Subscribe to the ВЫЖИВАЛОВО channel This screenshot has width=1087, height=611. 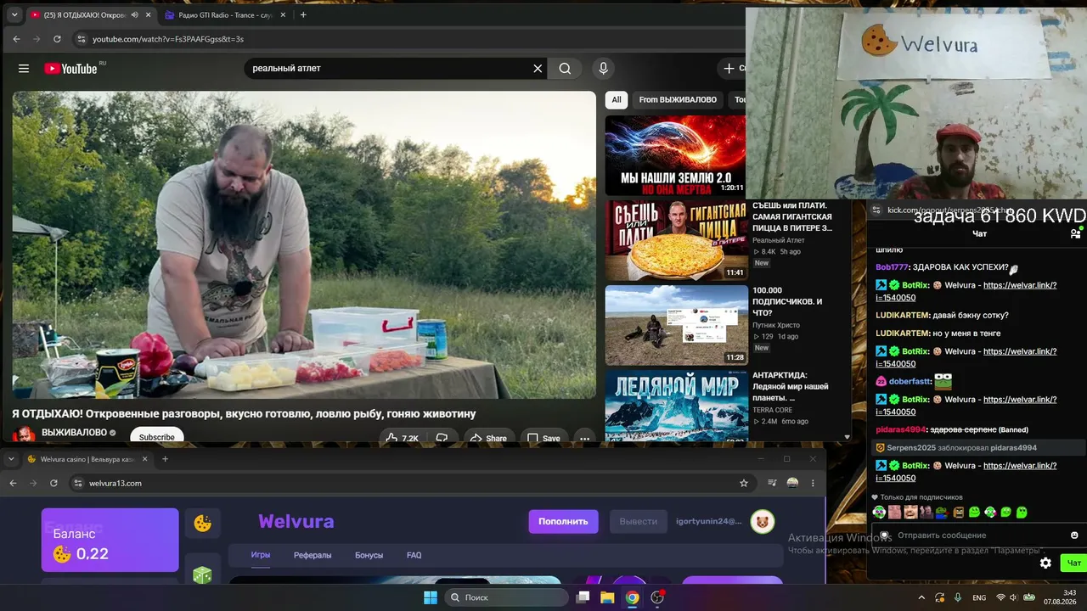157,437
